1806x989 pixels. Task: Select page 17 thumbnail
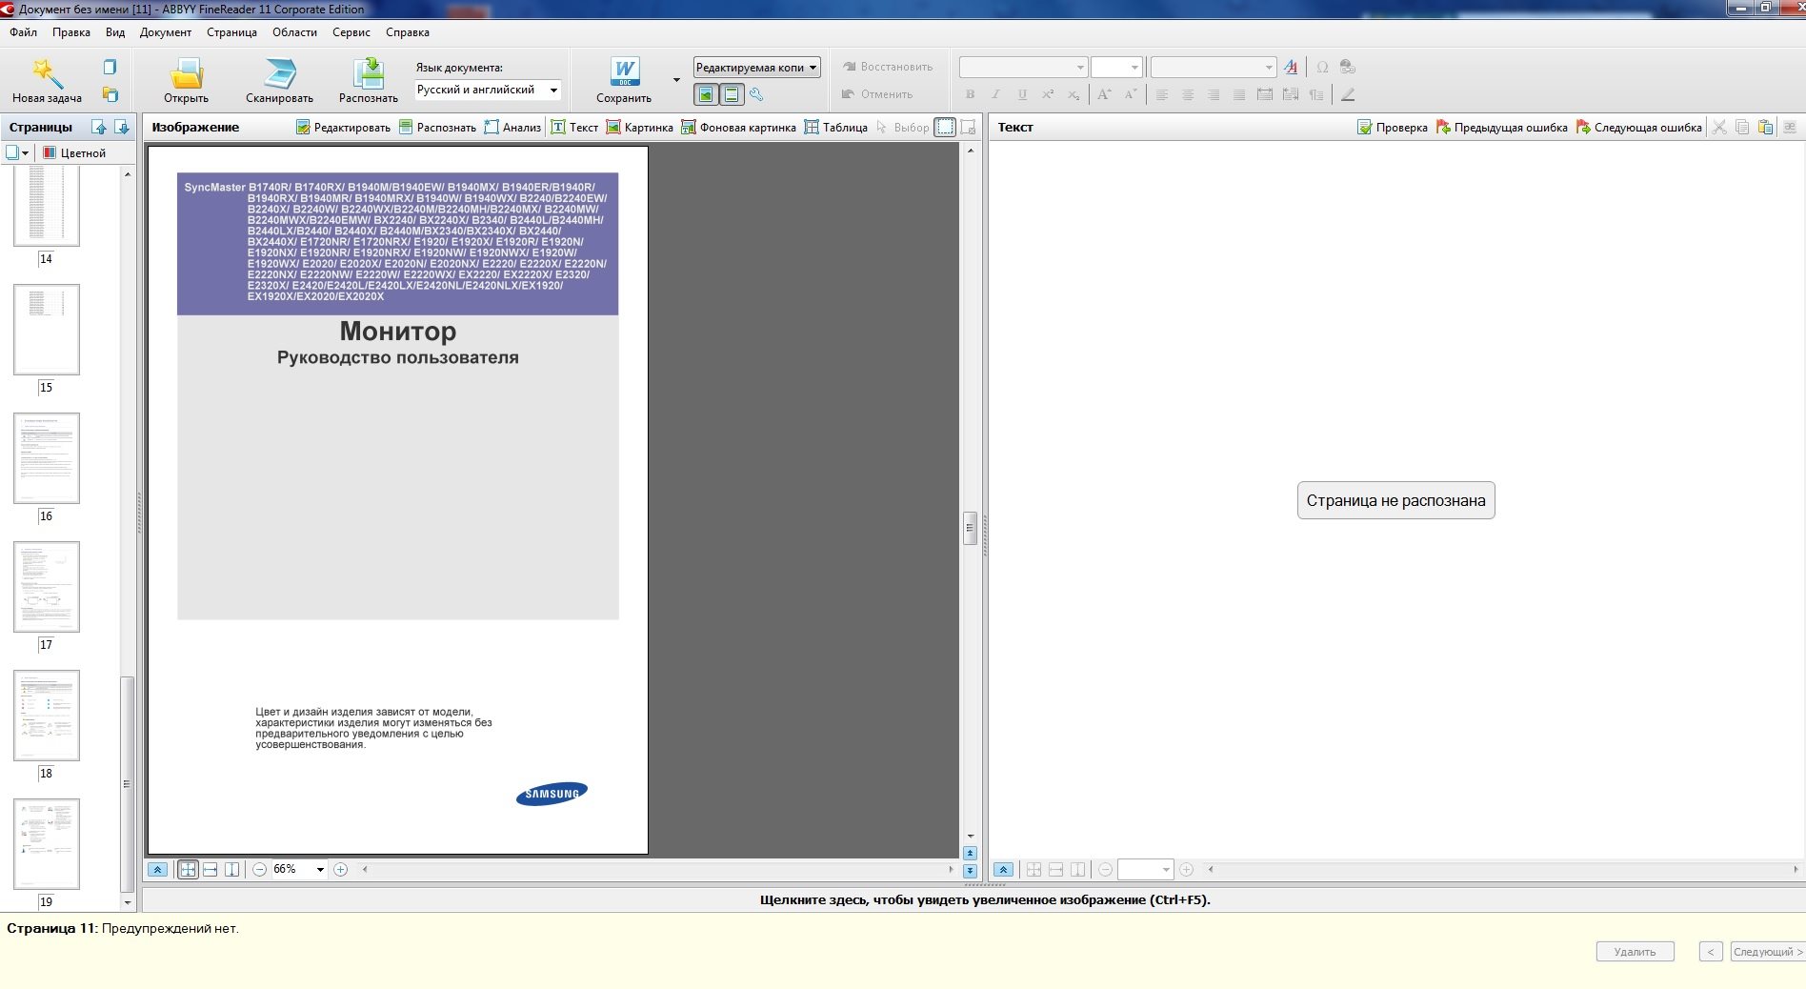pyautogui.click(x=47, y=587)
